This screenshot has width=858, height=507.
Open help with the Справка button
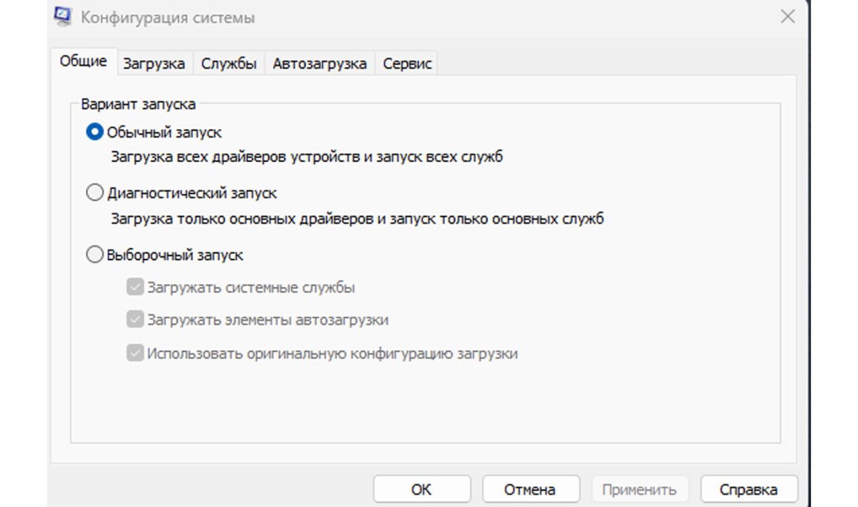[x=748, y=490]
